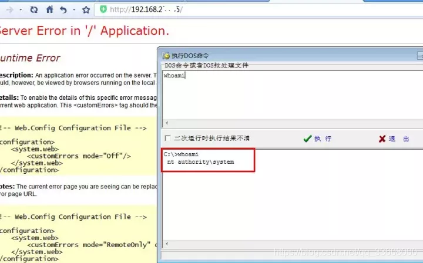Screen dimensions: 423x263
Task: Click the customErrors mode="RemoteOnly" line
Action: pos(92,245)
